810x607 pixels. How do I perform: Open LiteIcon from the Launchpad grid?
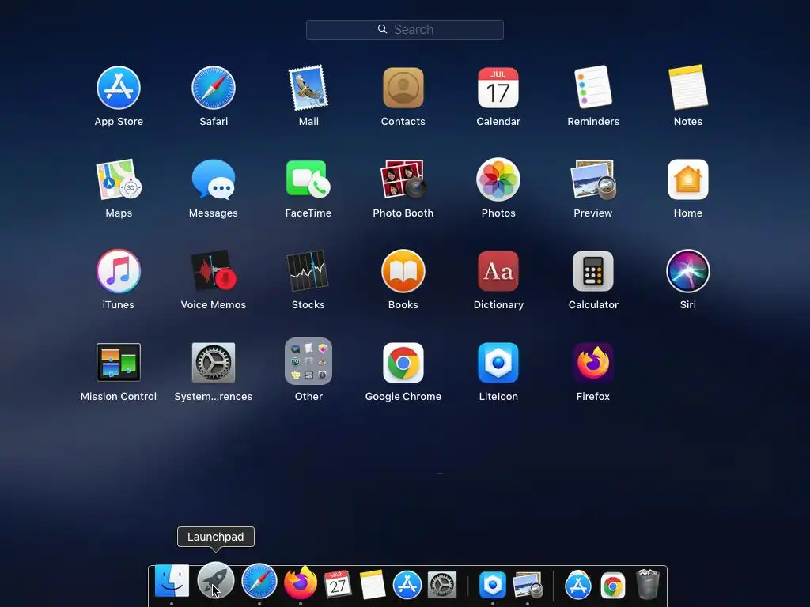[x=498, y=362]
